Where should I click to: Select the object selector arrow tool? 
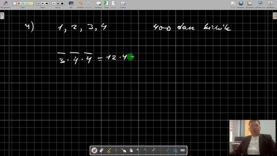(x=116, y=150)
